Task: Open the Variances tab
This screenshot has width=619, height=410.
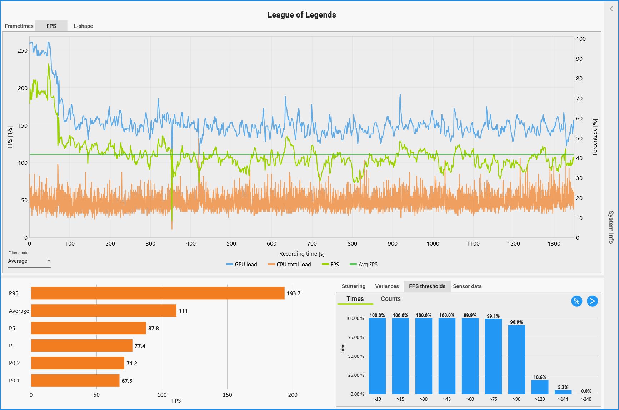Action: [x=387, y=286]
